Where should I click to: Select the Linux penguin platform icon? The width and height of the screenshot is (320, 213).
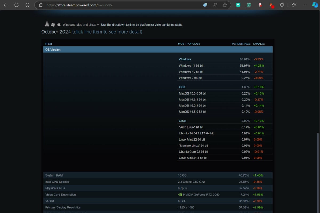(47, 24)
